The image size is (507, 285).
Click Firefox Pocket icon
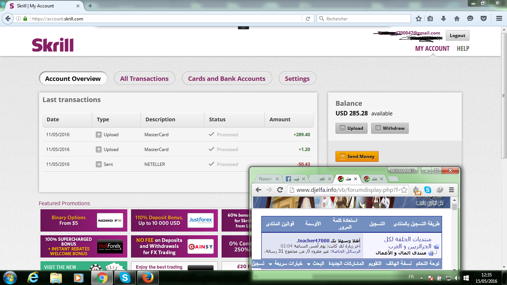click(x=484, y=19)
